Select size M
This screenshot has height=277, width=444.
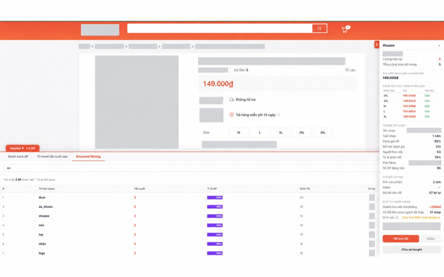coord(239,133)
